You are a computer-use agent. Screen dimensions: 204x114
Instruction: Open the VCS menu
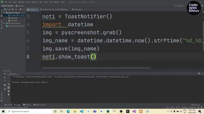click(x=51, y=2)
